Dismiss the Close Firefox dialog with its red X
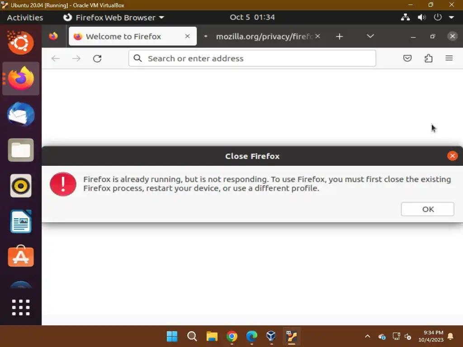Image resolution: width=463 pixels, height=347 pixels. pos(452,156)
